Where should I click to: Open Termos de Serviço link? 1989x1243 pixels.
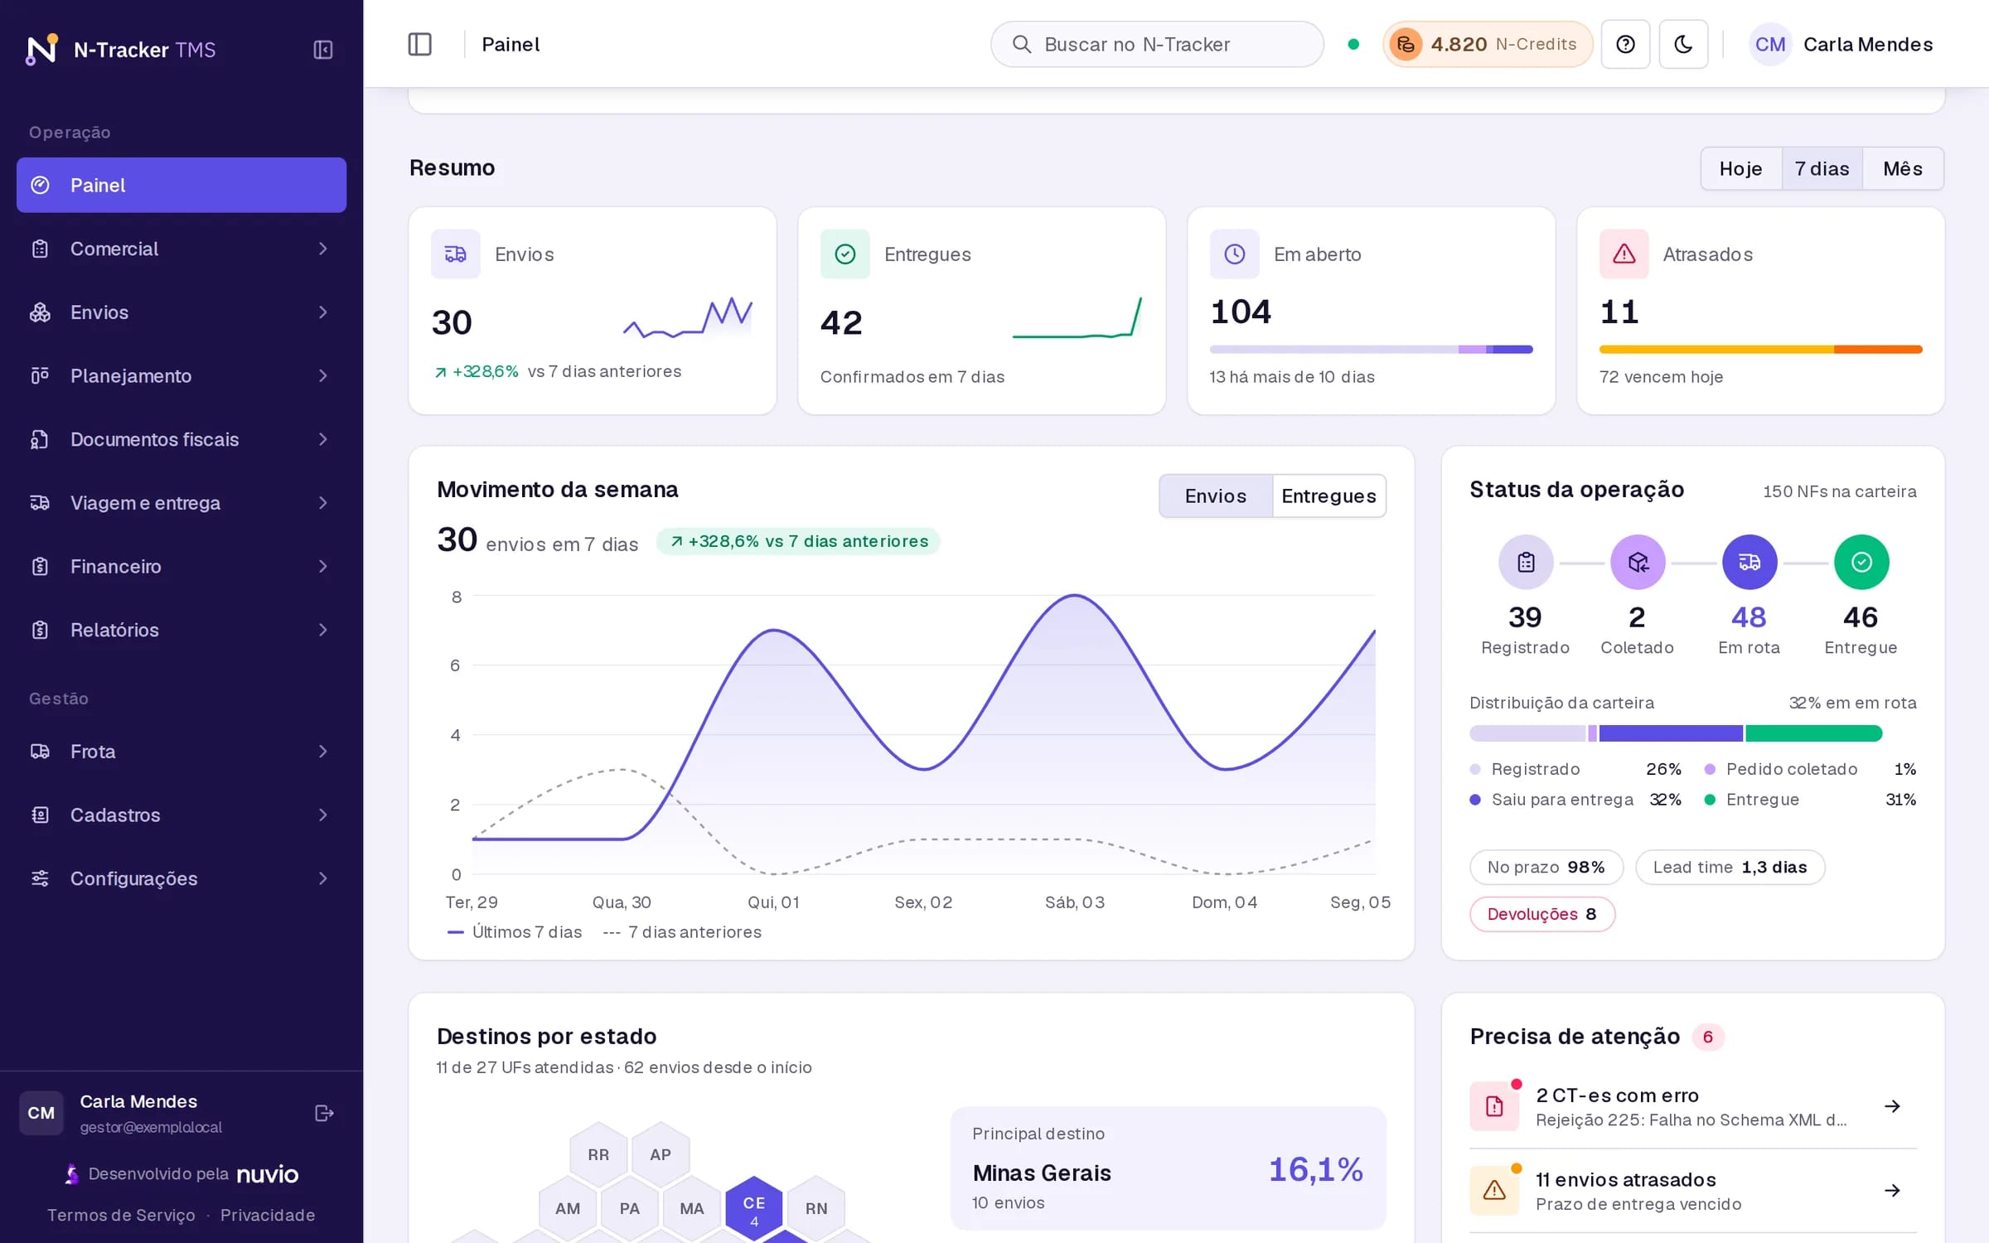121,1215
